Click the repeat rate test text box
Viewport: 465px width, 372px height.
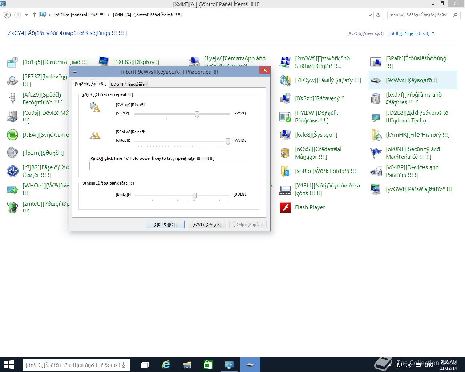pos(169,166)
